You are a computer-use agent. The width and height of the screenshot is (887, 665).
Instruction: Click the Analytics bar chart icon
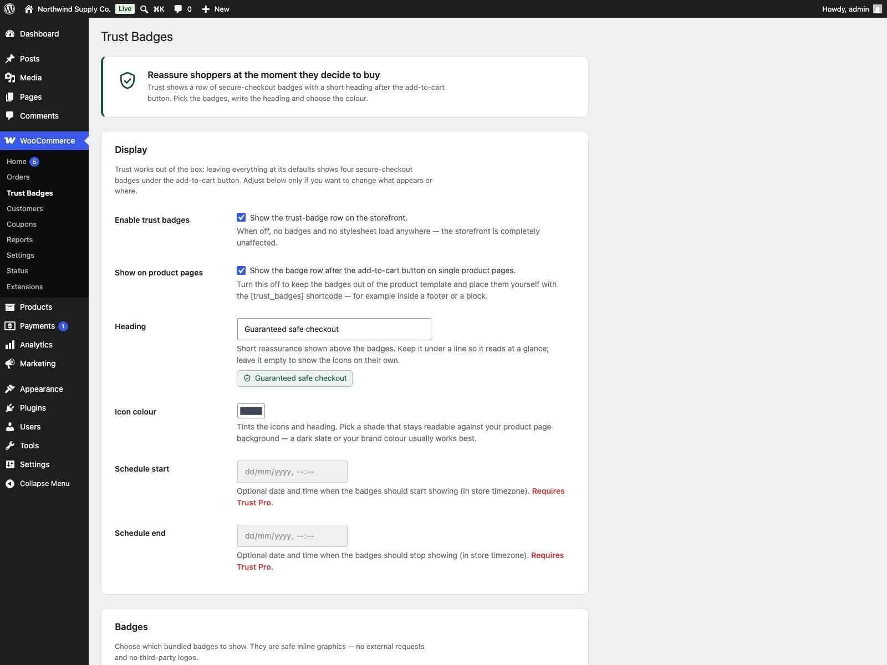click(10, 345)
